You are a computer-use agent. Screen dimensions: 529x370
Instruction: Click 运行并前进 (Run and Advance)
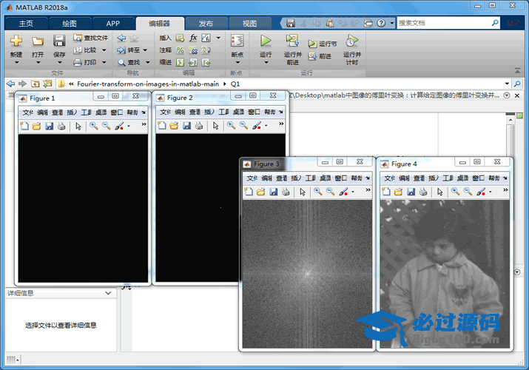pos(292,50)
